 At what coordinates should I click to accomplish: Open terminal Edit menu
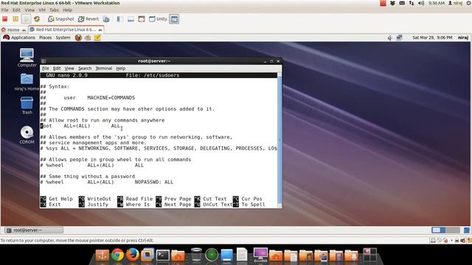57,68
